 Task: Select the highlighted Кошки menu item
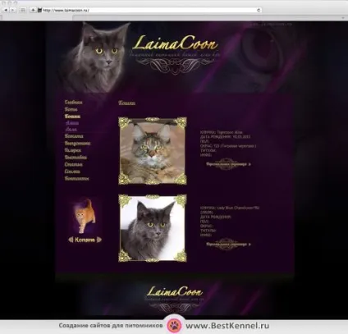[72, 117]
